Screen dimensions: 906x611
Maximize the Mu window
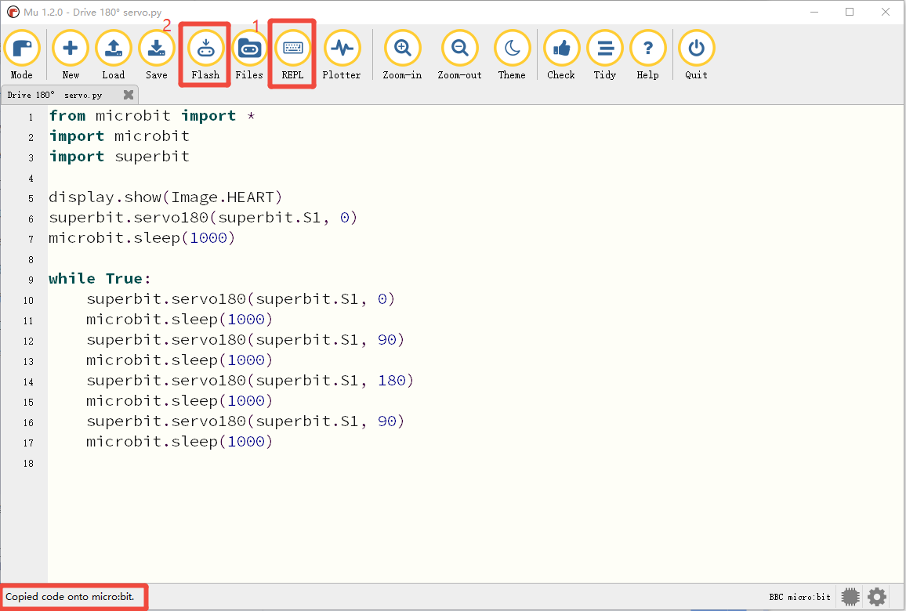(x=850, y=12)
